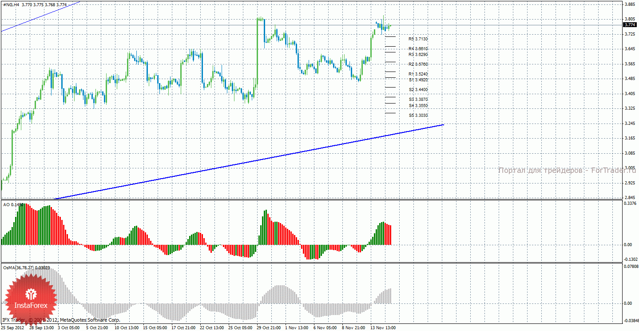
Task: Click the 2.925 price axis value
Action: (x=629, y=183)
